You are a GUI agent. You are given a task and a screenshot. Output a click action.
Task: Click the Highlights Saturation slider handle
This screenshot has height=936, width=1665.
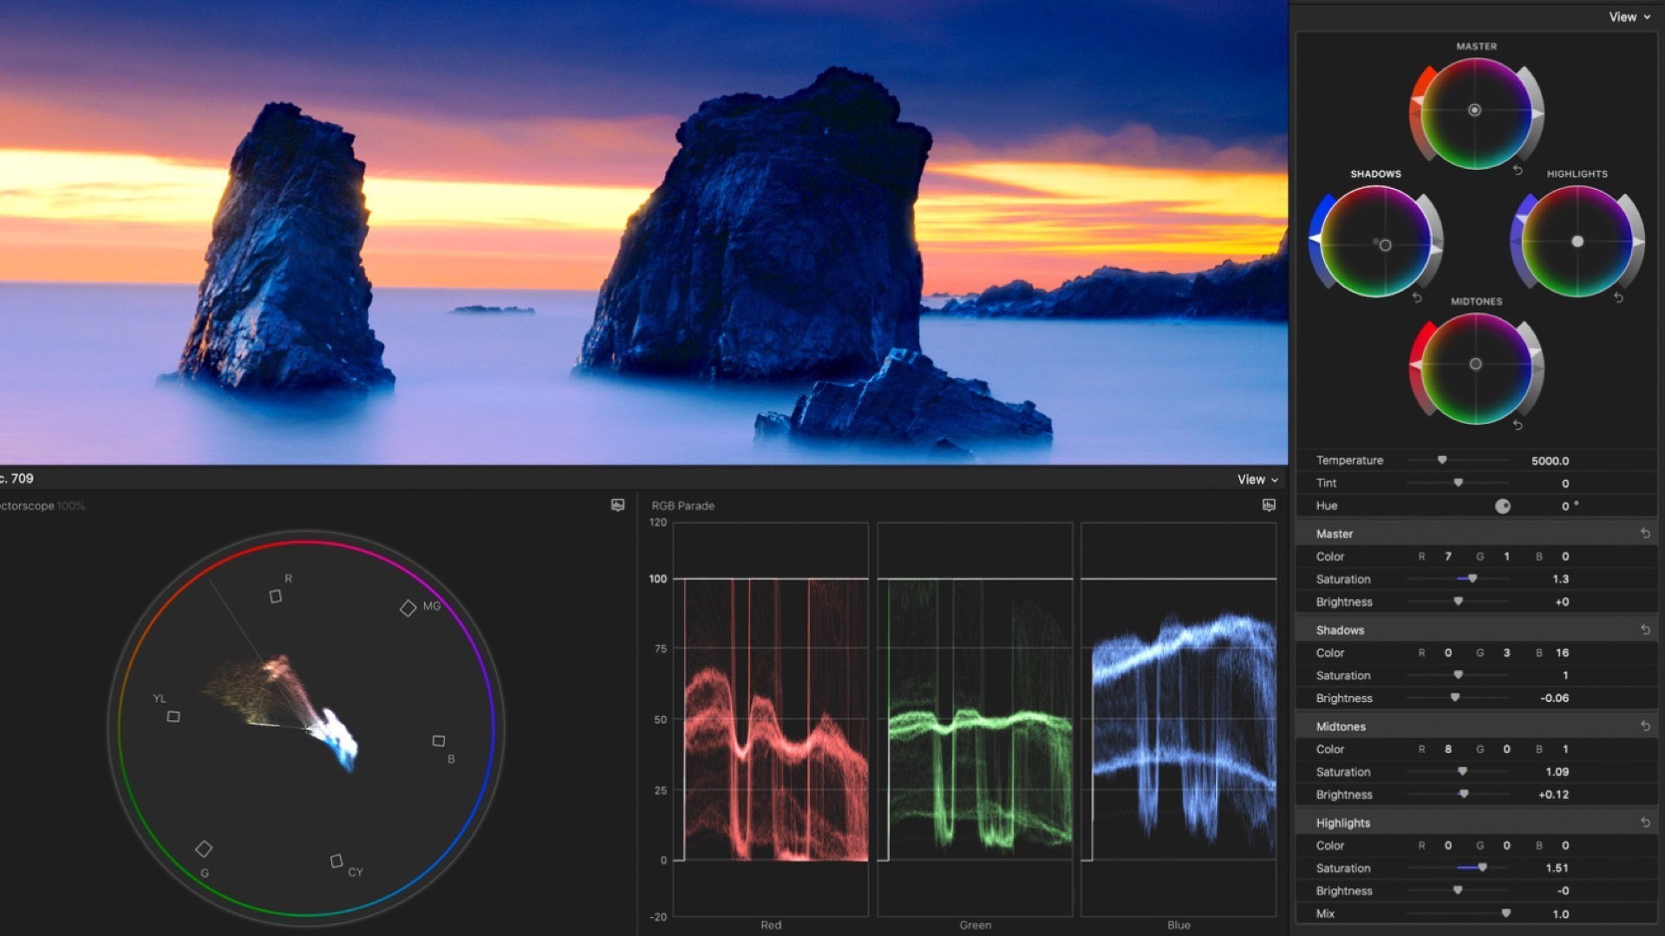tap(1482, 868)
